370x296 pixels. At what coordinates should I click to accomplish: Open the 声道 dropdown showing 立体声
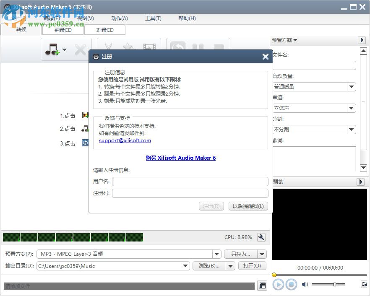tap(352, 108)
